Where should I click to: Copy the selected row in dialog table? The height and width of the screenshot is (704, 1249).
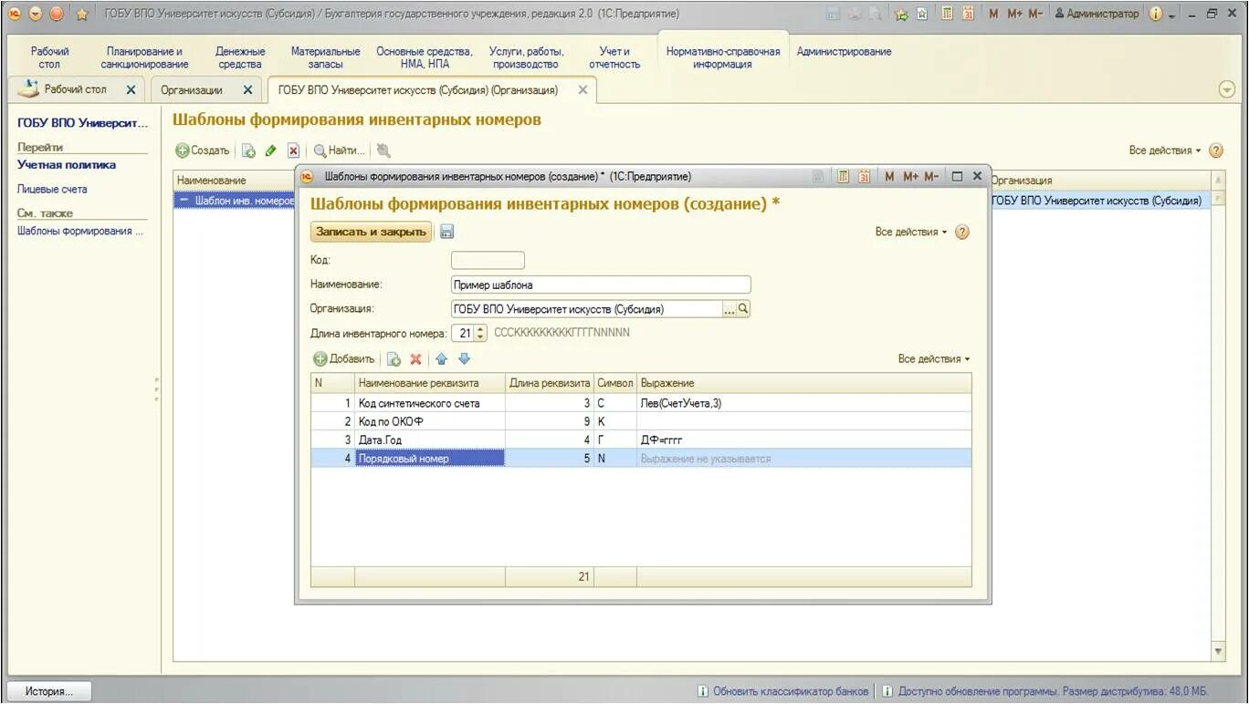[394, 359]
